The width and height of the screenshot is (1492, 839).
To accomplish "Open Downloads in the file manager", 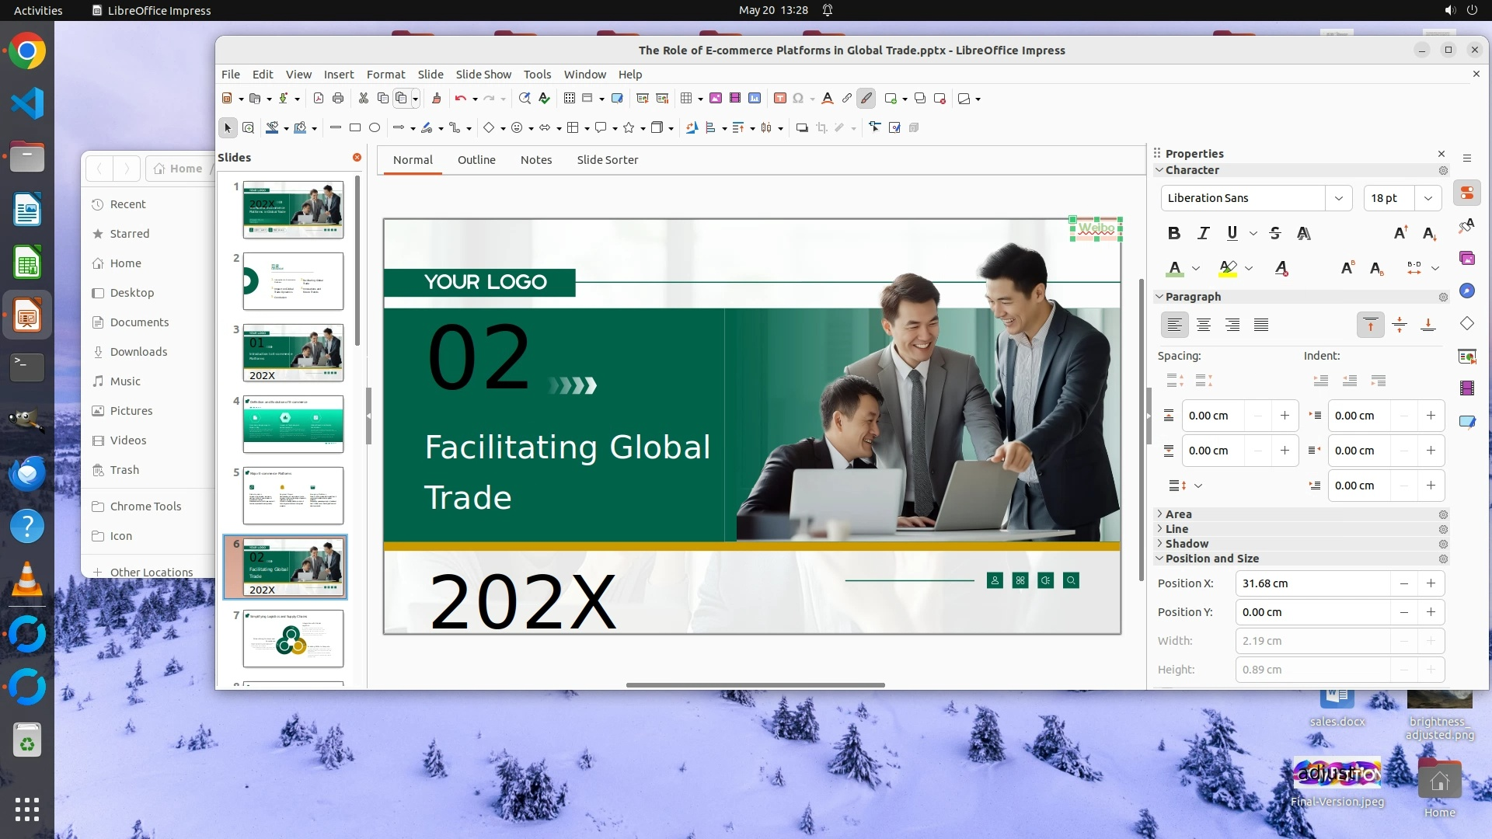I will (138, 351).
